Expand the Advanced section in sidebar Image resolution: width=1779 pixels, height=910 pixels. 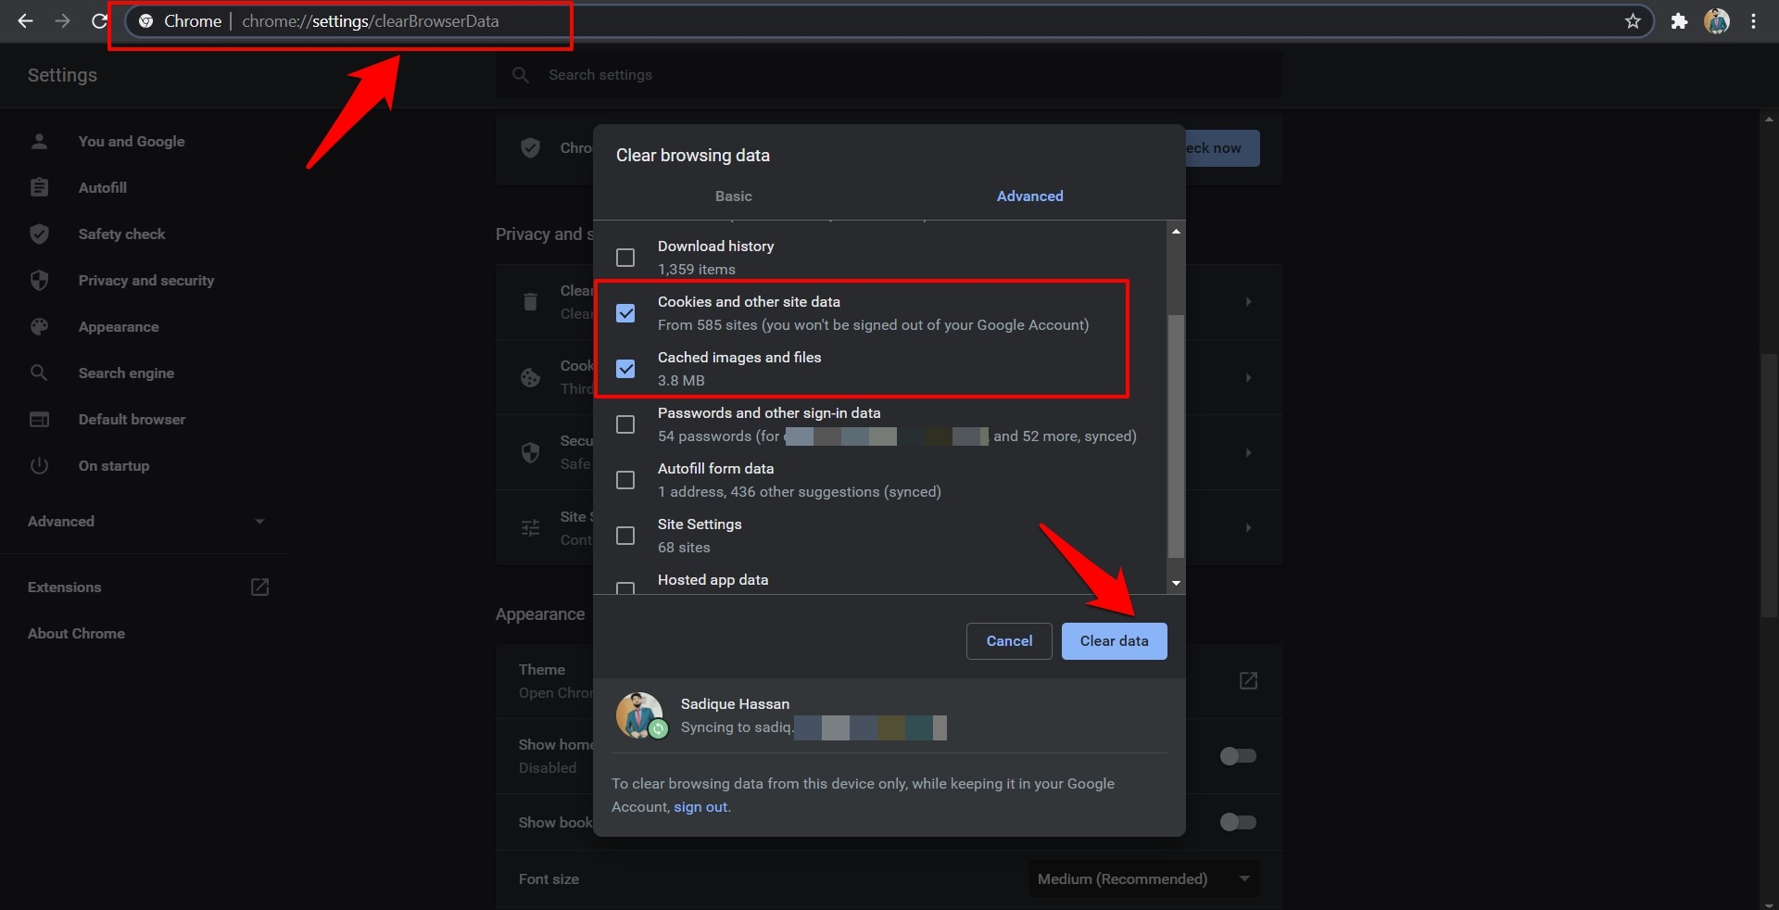[x=145, y=522]
